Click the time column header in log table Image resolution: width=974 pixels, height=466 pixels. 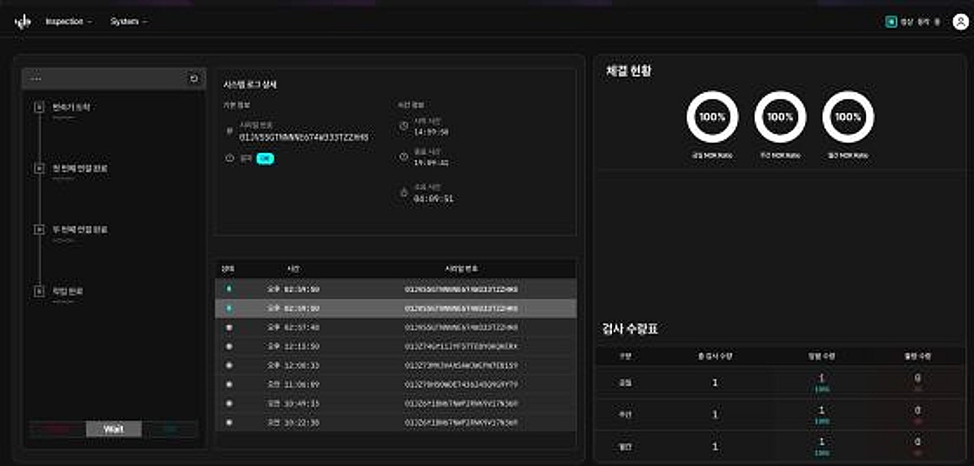(x=293, y=269)
